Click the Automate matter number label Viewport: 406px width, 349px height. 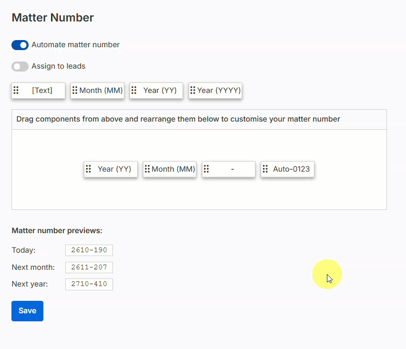tap(76, 44)
